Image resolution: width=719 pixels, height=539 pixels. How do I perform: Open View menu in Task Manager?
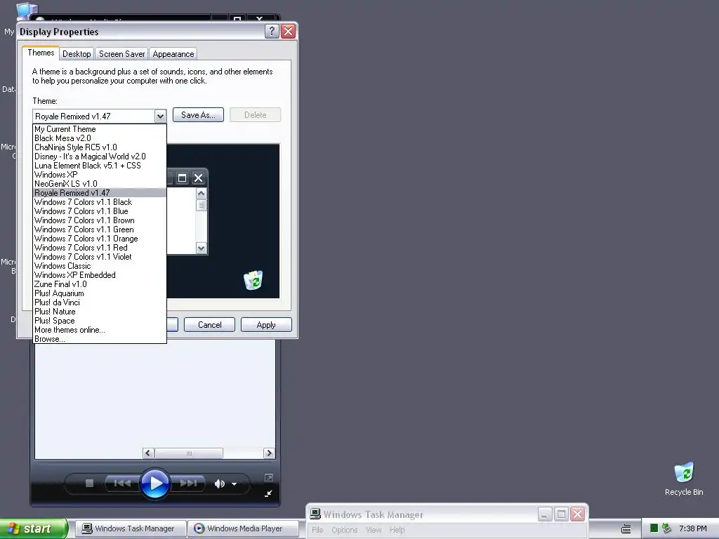374,530
